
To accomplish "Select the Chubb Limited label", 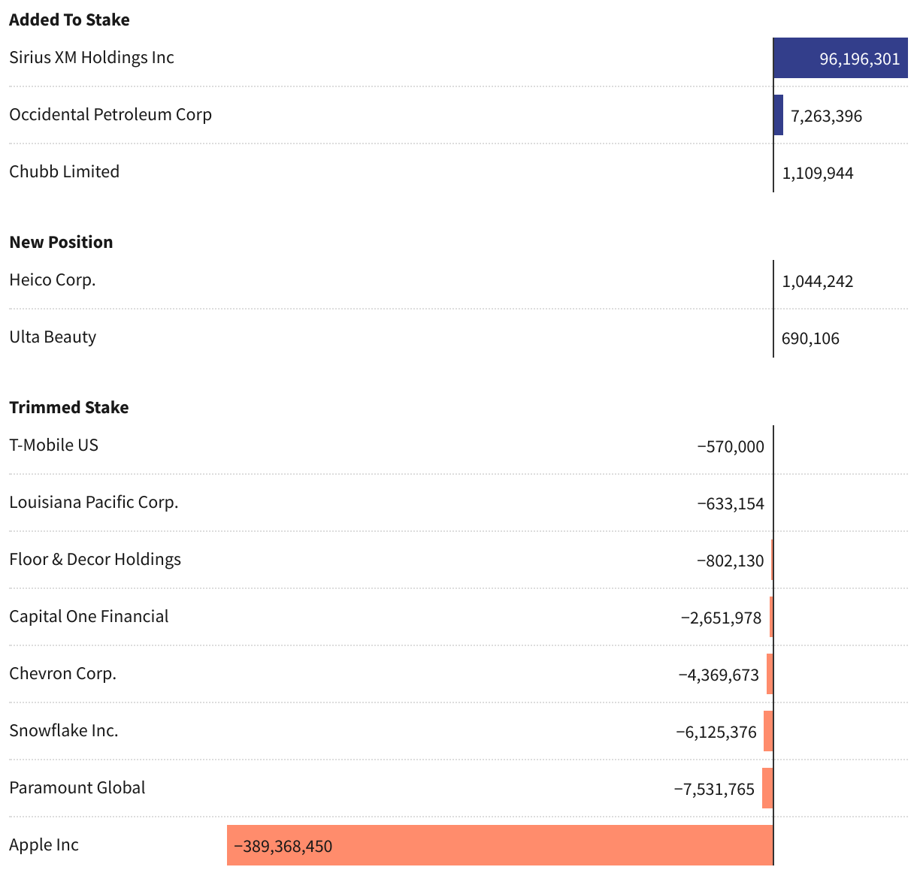I will pos(65,172).
